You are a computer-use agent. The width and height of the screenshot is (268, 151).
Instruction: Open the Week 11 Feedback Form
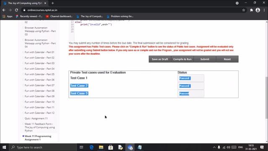[x=40, y=127]
